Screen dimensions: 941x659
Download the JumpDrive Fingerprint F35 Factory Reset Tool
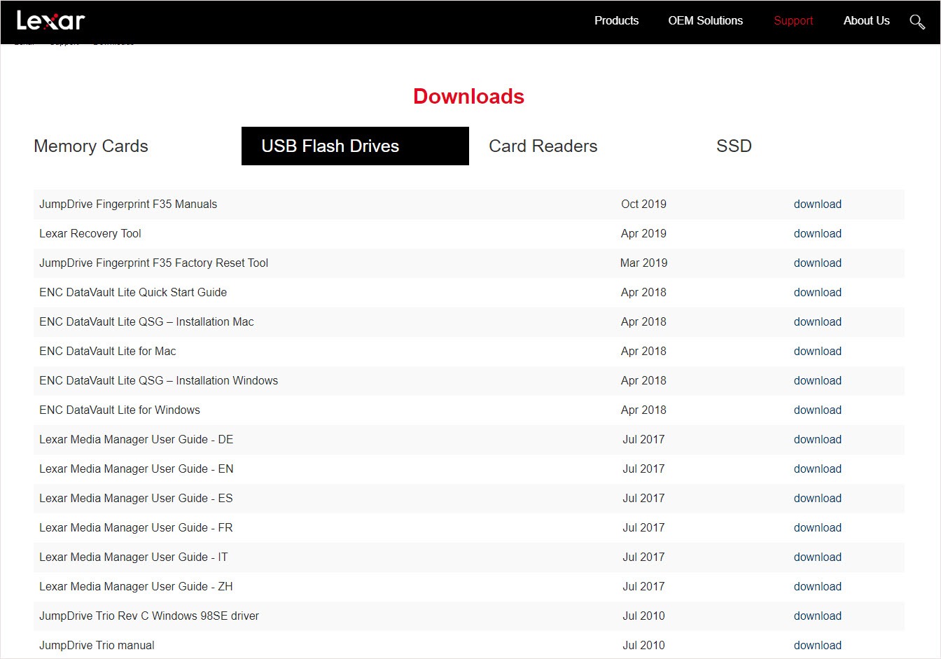(817, 263)
